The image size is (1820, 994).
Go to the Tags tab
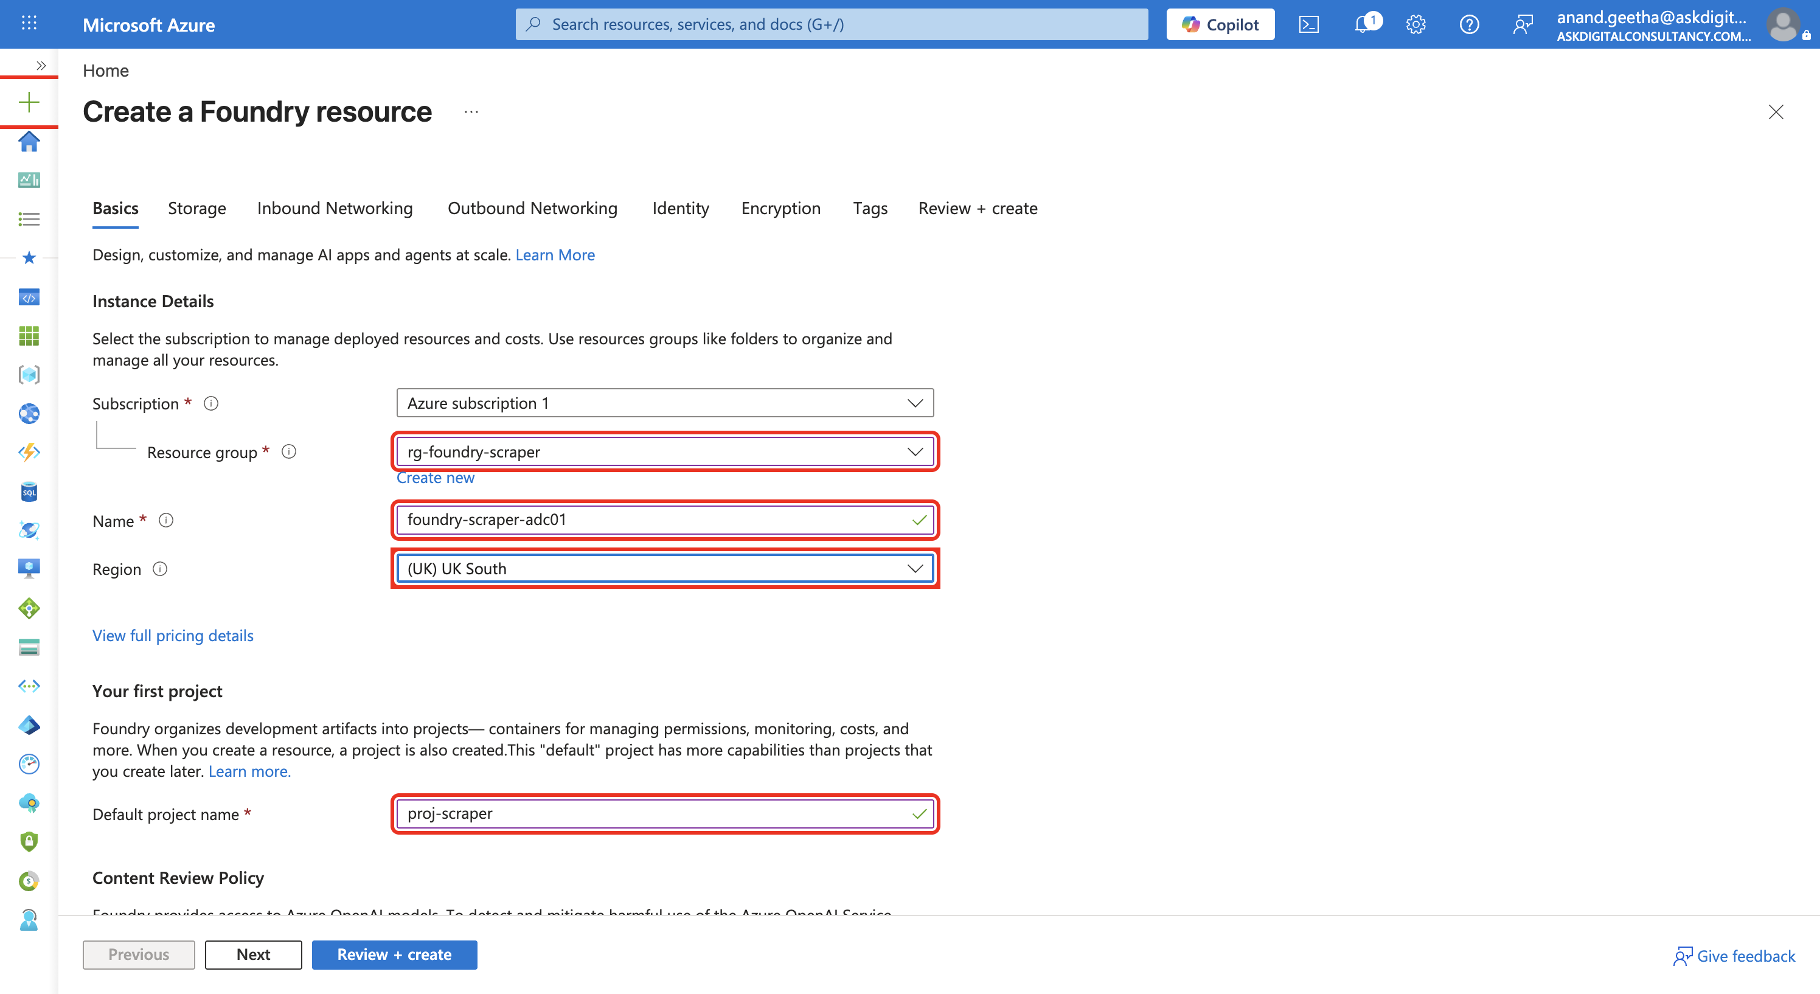tap(870, 209)
